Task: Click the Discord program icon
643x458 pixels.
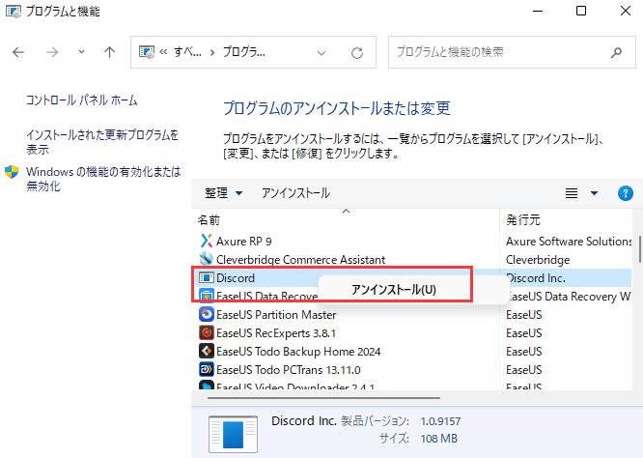Action: pos(207,278)
